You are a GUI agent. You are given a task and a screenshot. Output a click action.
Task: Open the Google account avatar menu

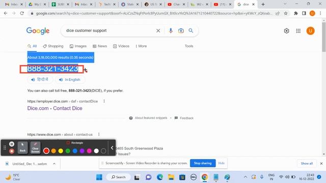[x=310, y=31]
